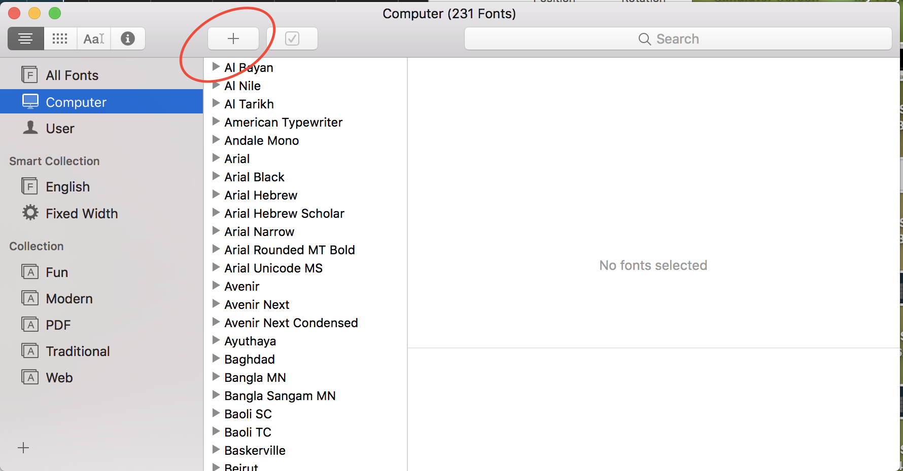Image resolution: width=903 pixels, height=471 pixels.
Task: Add a new collection with the bottom plus icon
Action: click(23, 448)
